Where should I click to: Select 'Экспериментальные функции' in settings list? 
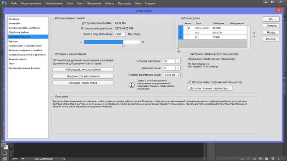[28, 68]
